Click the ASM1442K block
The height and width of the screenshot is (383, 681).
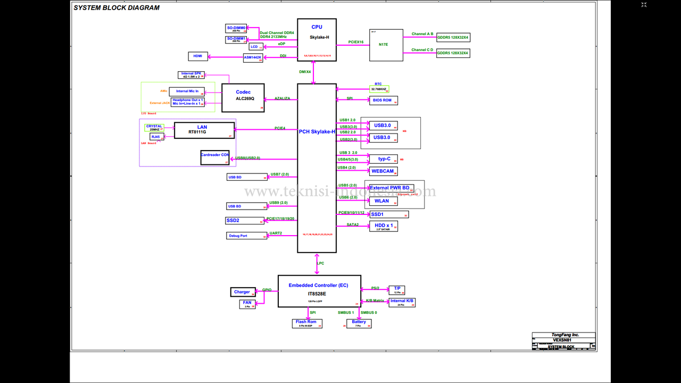click(253, 58)
